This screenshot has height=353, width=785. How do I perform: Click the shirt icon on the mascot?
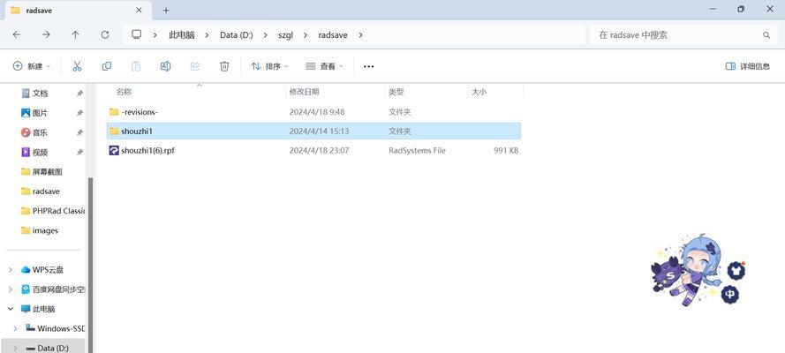[x=736, y=271]
